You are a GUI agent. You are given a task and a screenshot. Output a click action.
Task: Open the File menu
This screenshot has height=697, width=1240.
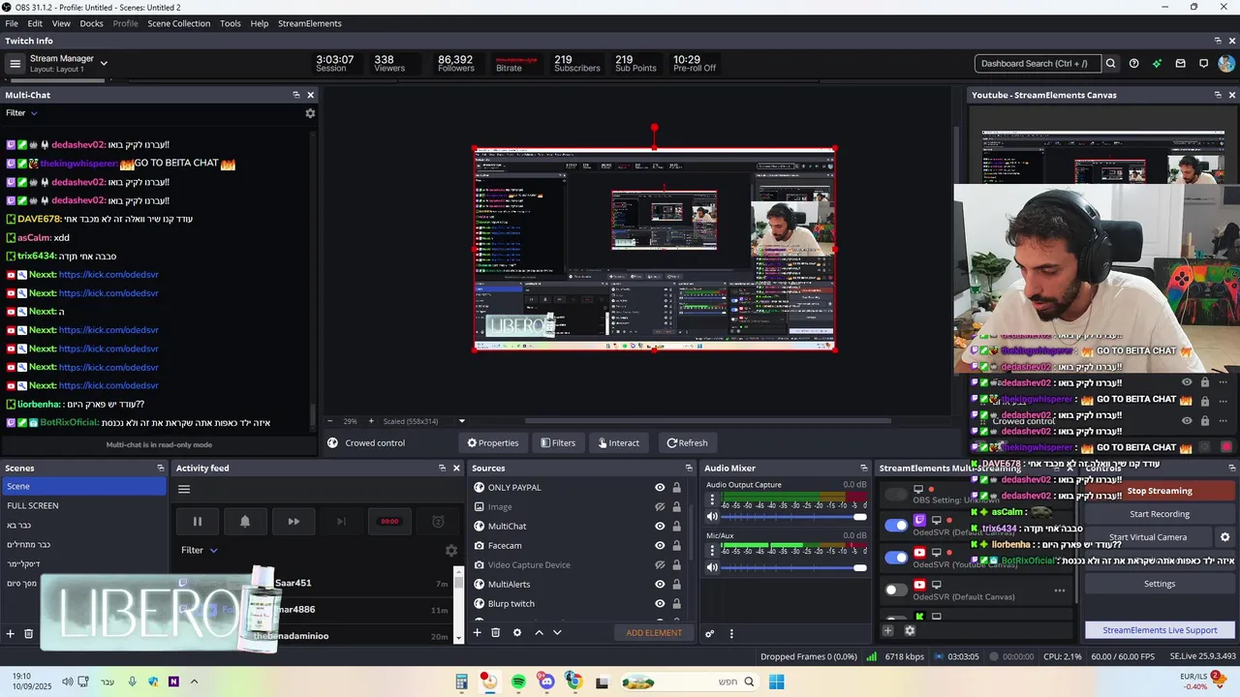tap(12, 23)
